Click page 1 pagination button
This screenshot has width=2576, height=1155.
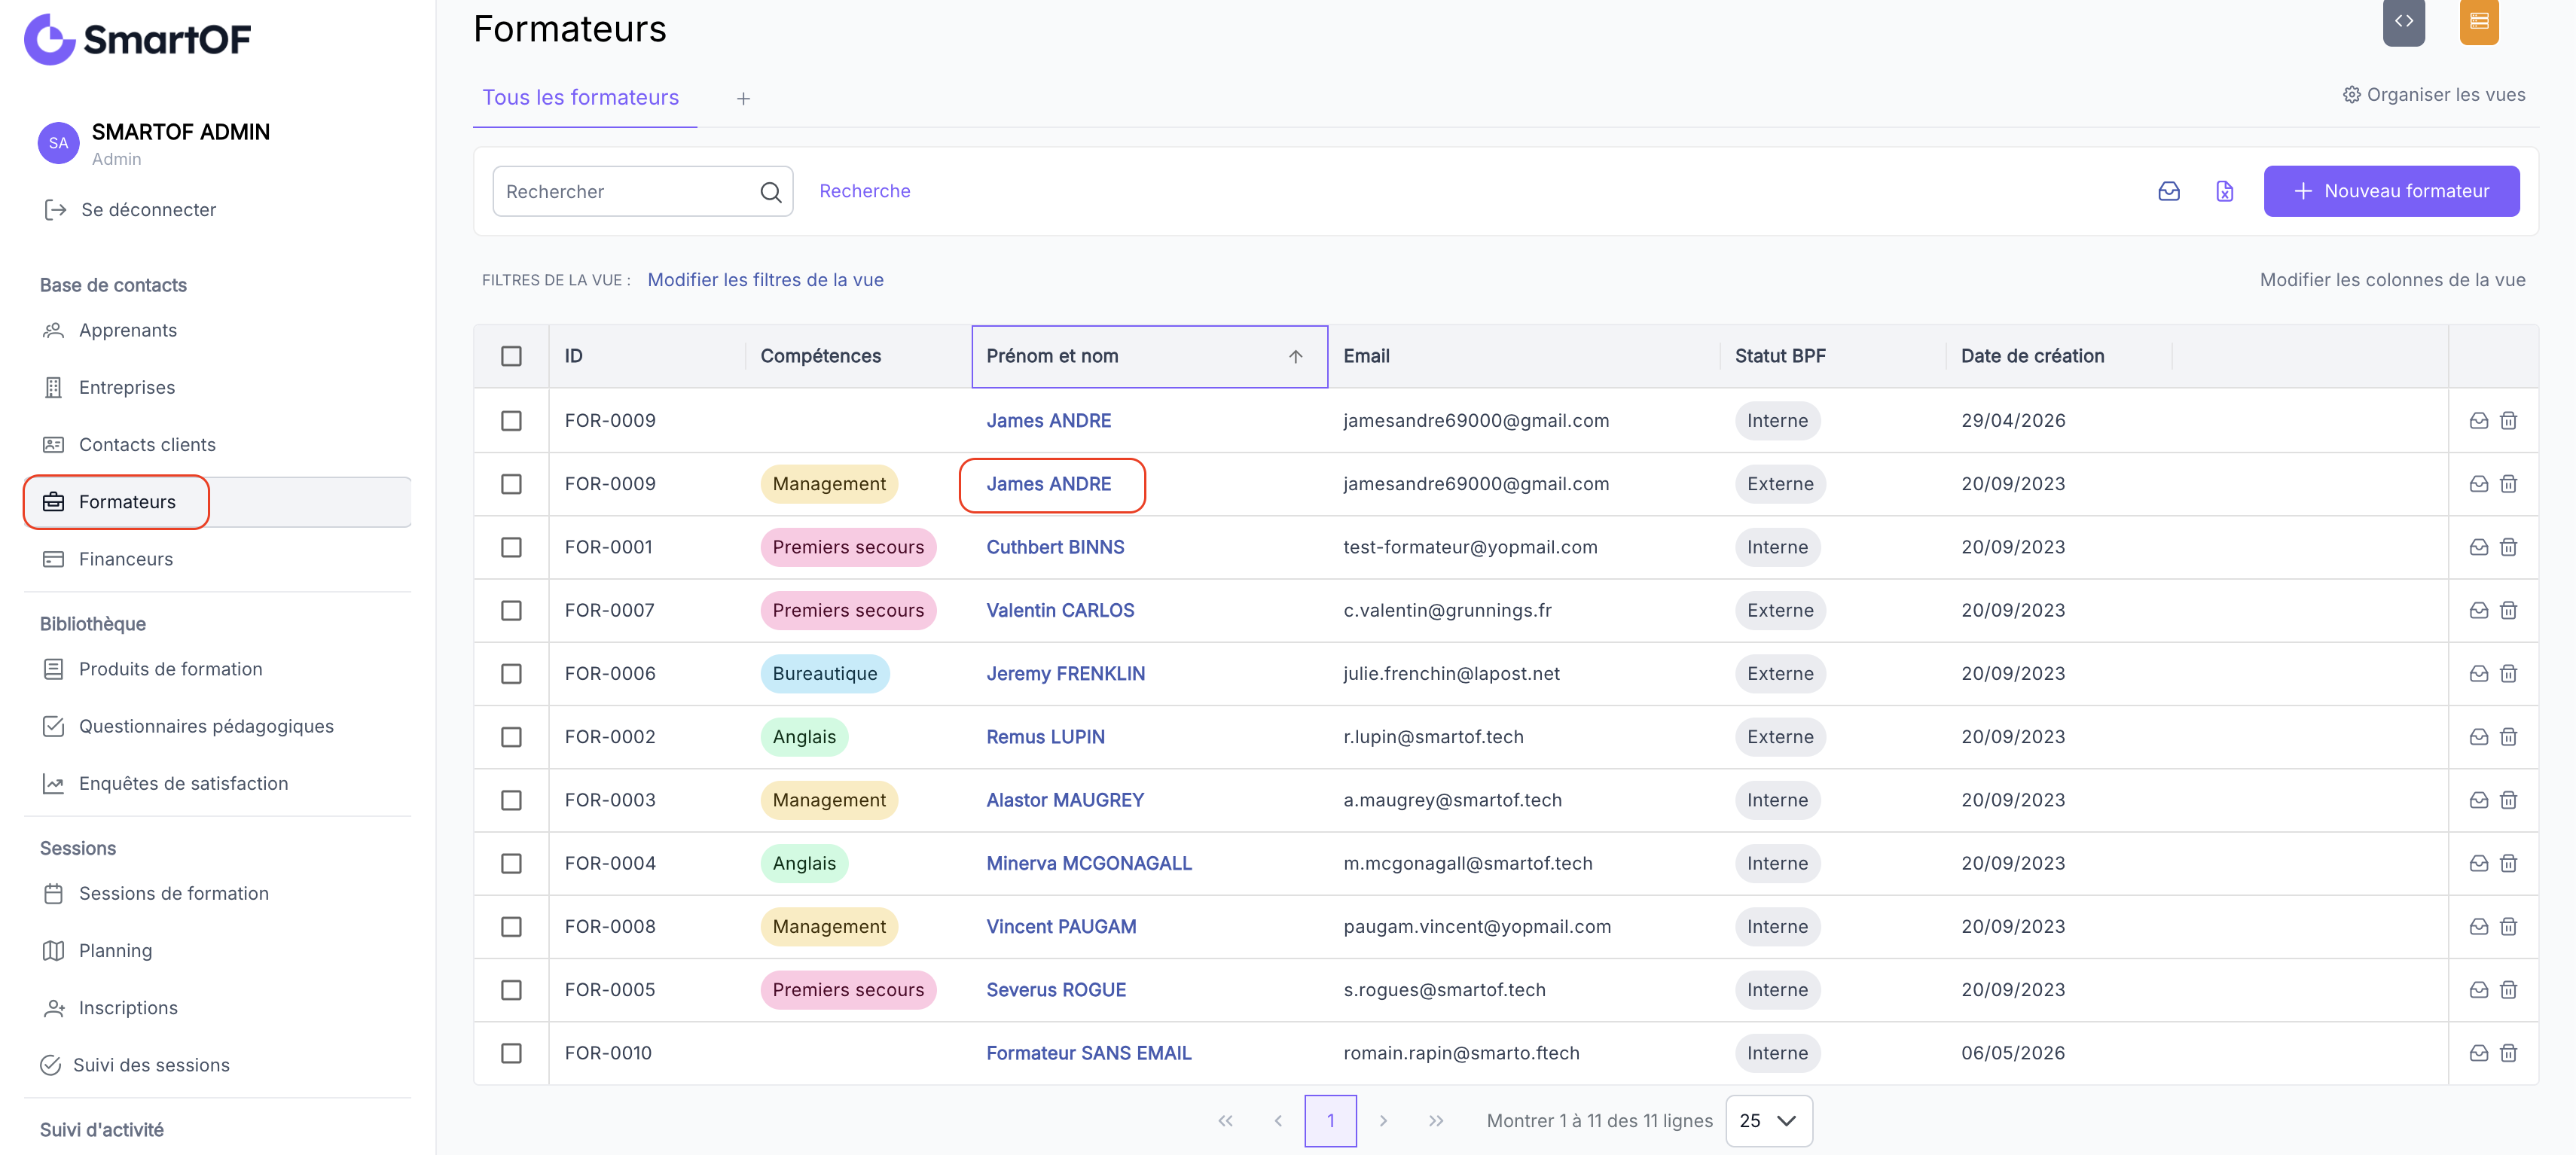coord(1330,1121)
